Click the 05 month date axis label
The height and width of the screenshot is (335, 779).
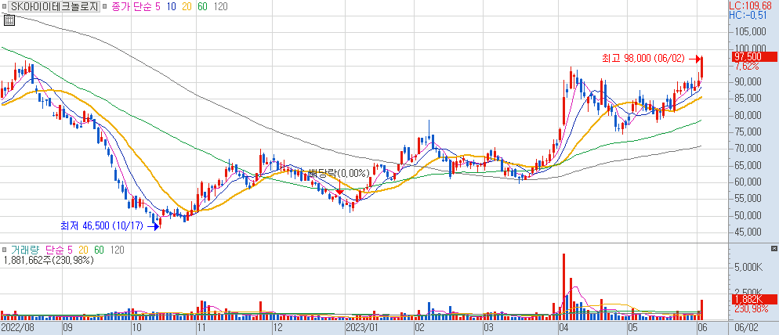click(x=632, y=328)
